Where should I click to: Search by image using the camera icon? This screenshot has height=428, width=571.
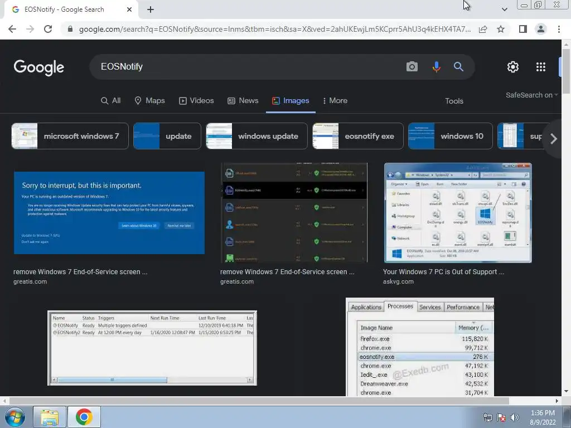412,67
